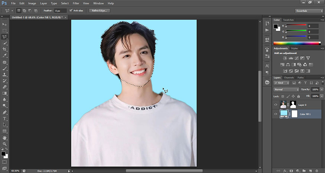Choose the Eyedropper tool
The width and height of the screenshot is (325, 173).
pos(4,56)
